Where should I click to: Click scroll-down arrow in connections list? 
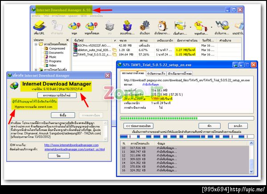pyautogui.click(x=251, y=171)
